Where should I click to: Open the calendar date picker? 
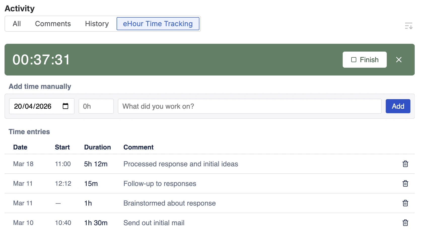coord(65,106)
